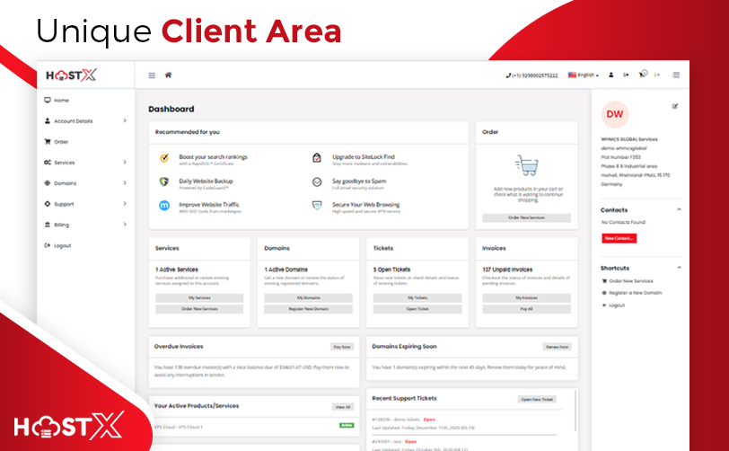Open the shopping cart icon in header

coord(642,75)
